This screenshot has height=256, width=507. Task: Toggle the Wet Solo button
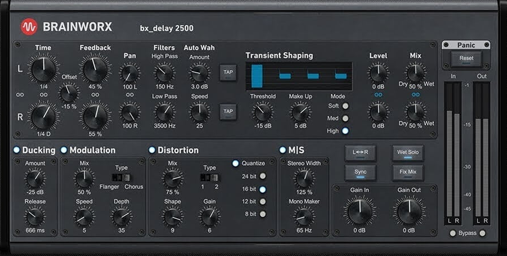tap(408, 153)
